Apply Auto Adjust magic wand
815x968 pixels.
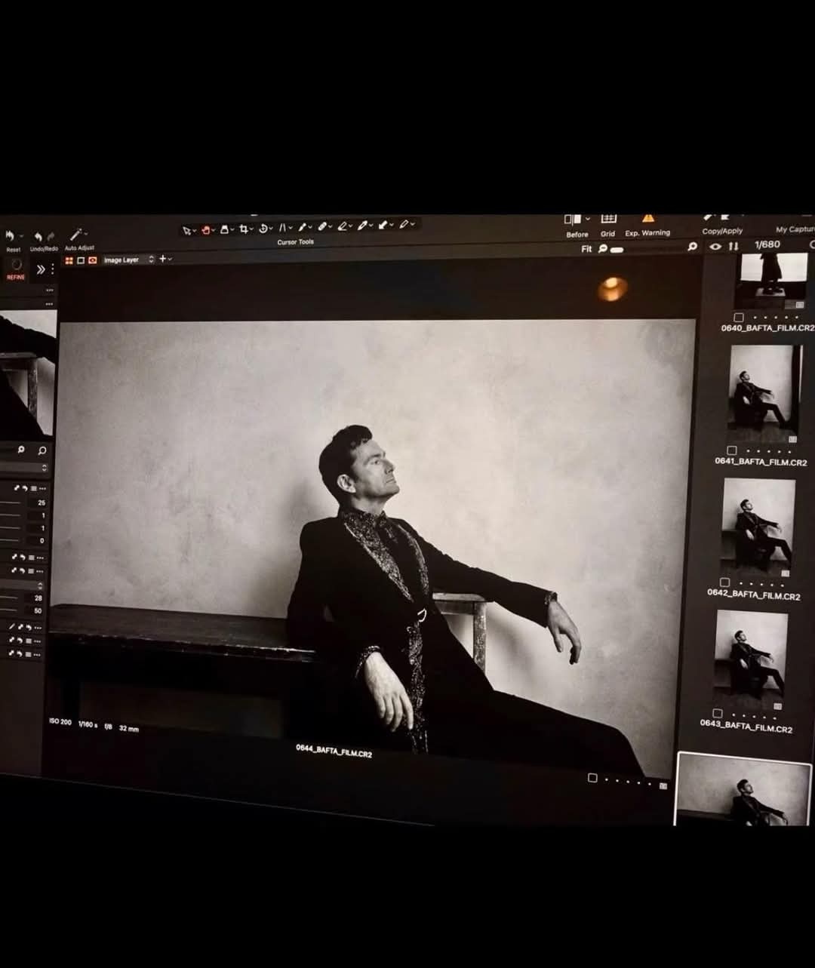[x=75, y=235]
